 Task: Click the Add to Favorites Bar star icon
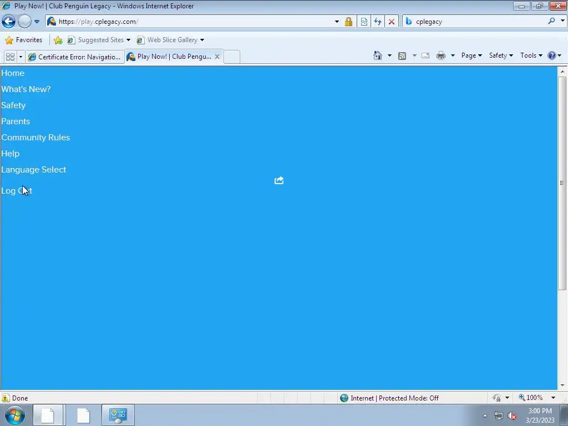58,40
